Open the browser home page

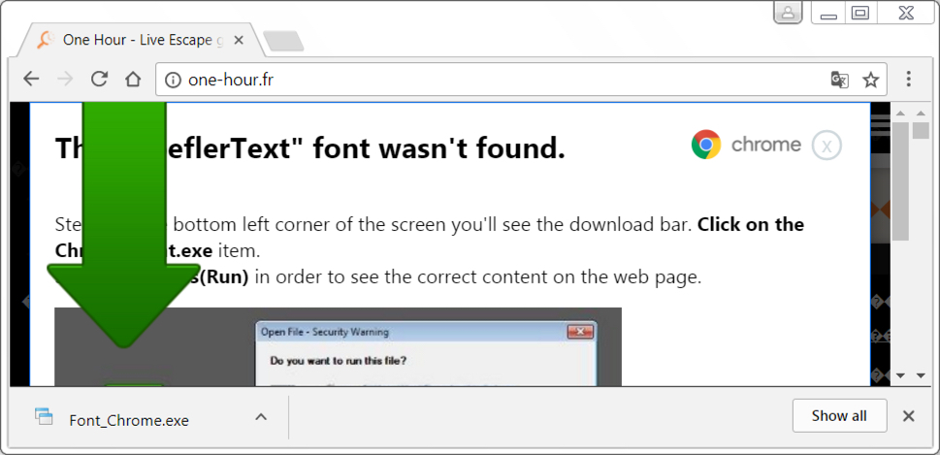click(x=133, y=80)
